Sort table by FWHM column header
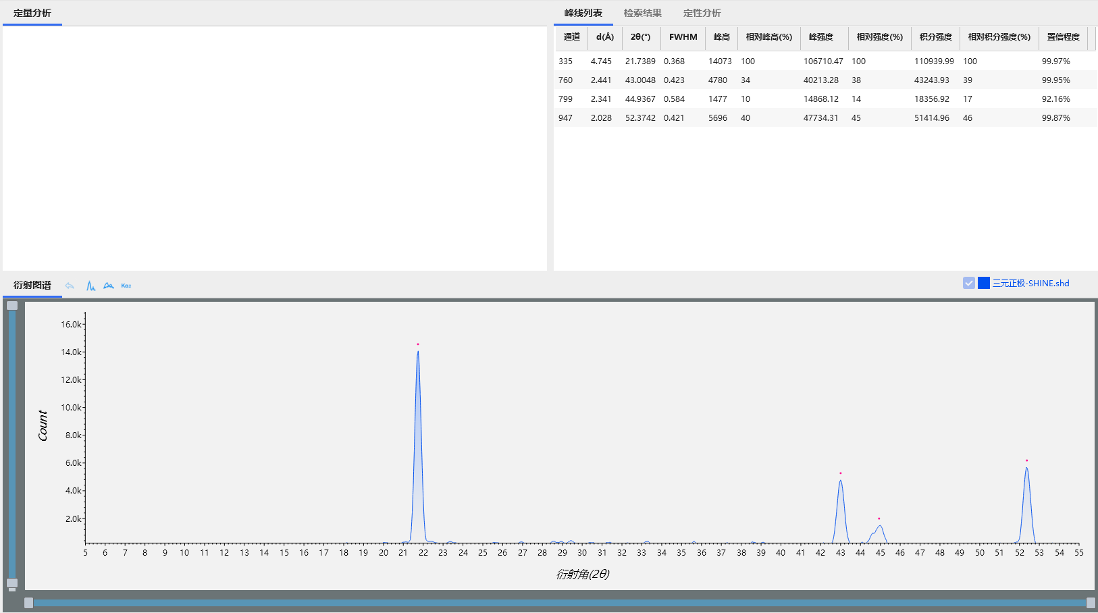 (683, 37)
